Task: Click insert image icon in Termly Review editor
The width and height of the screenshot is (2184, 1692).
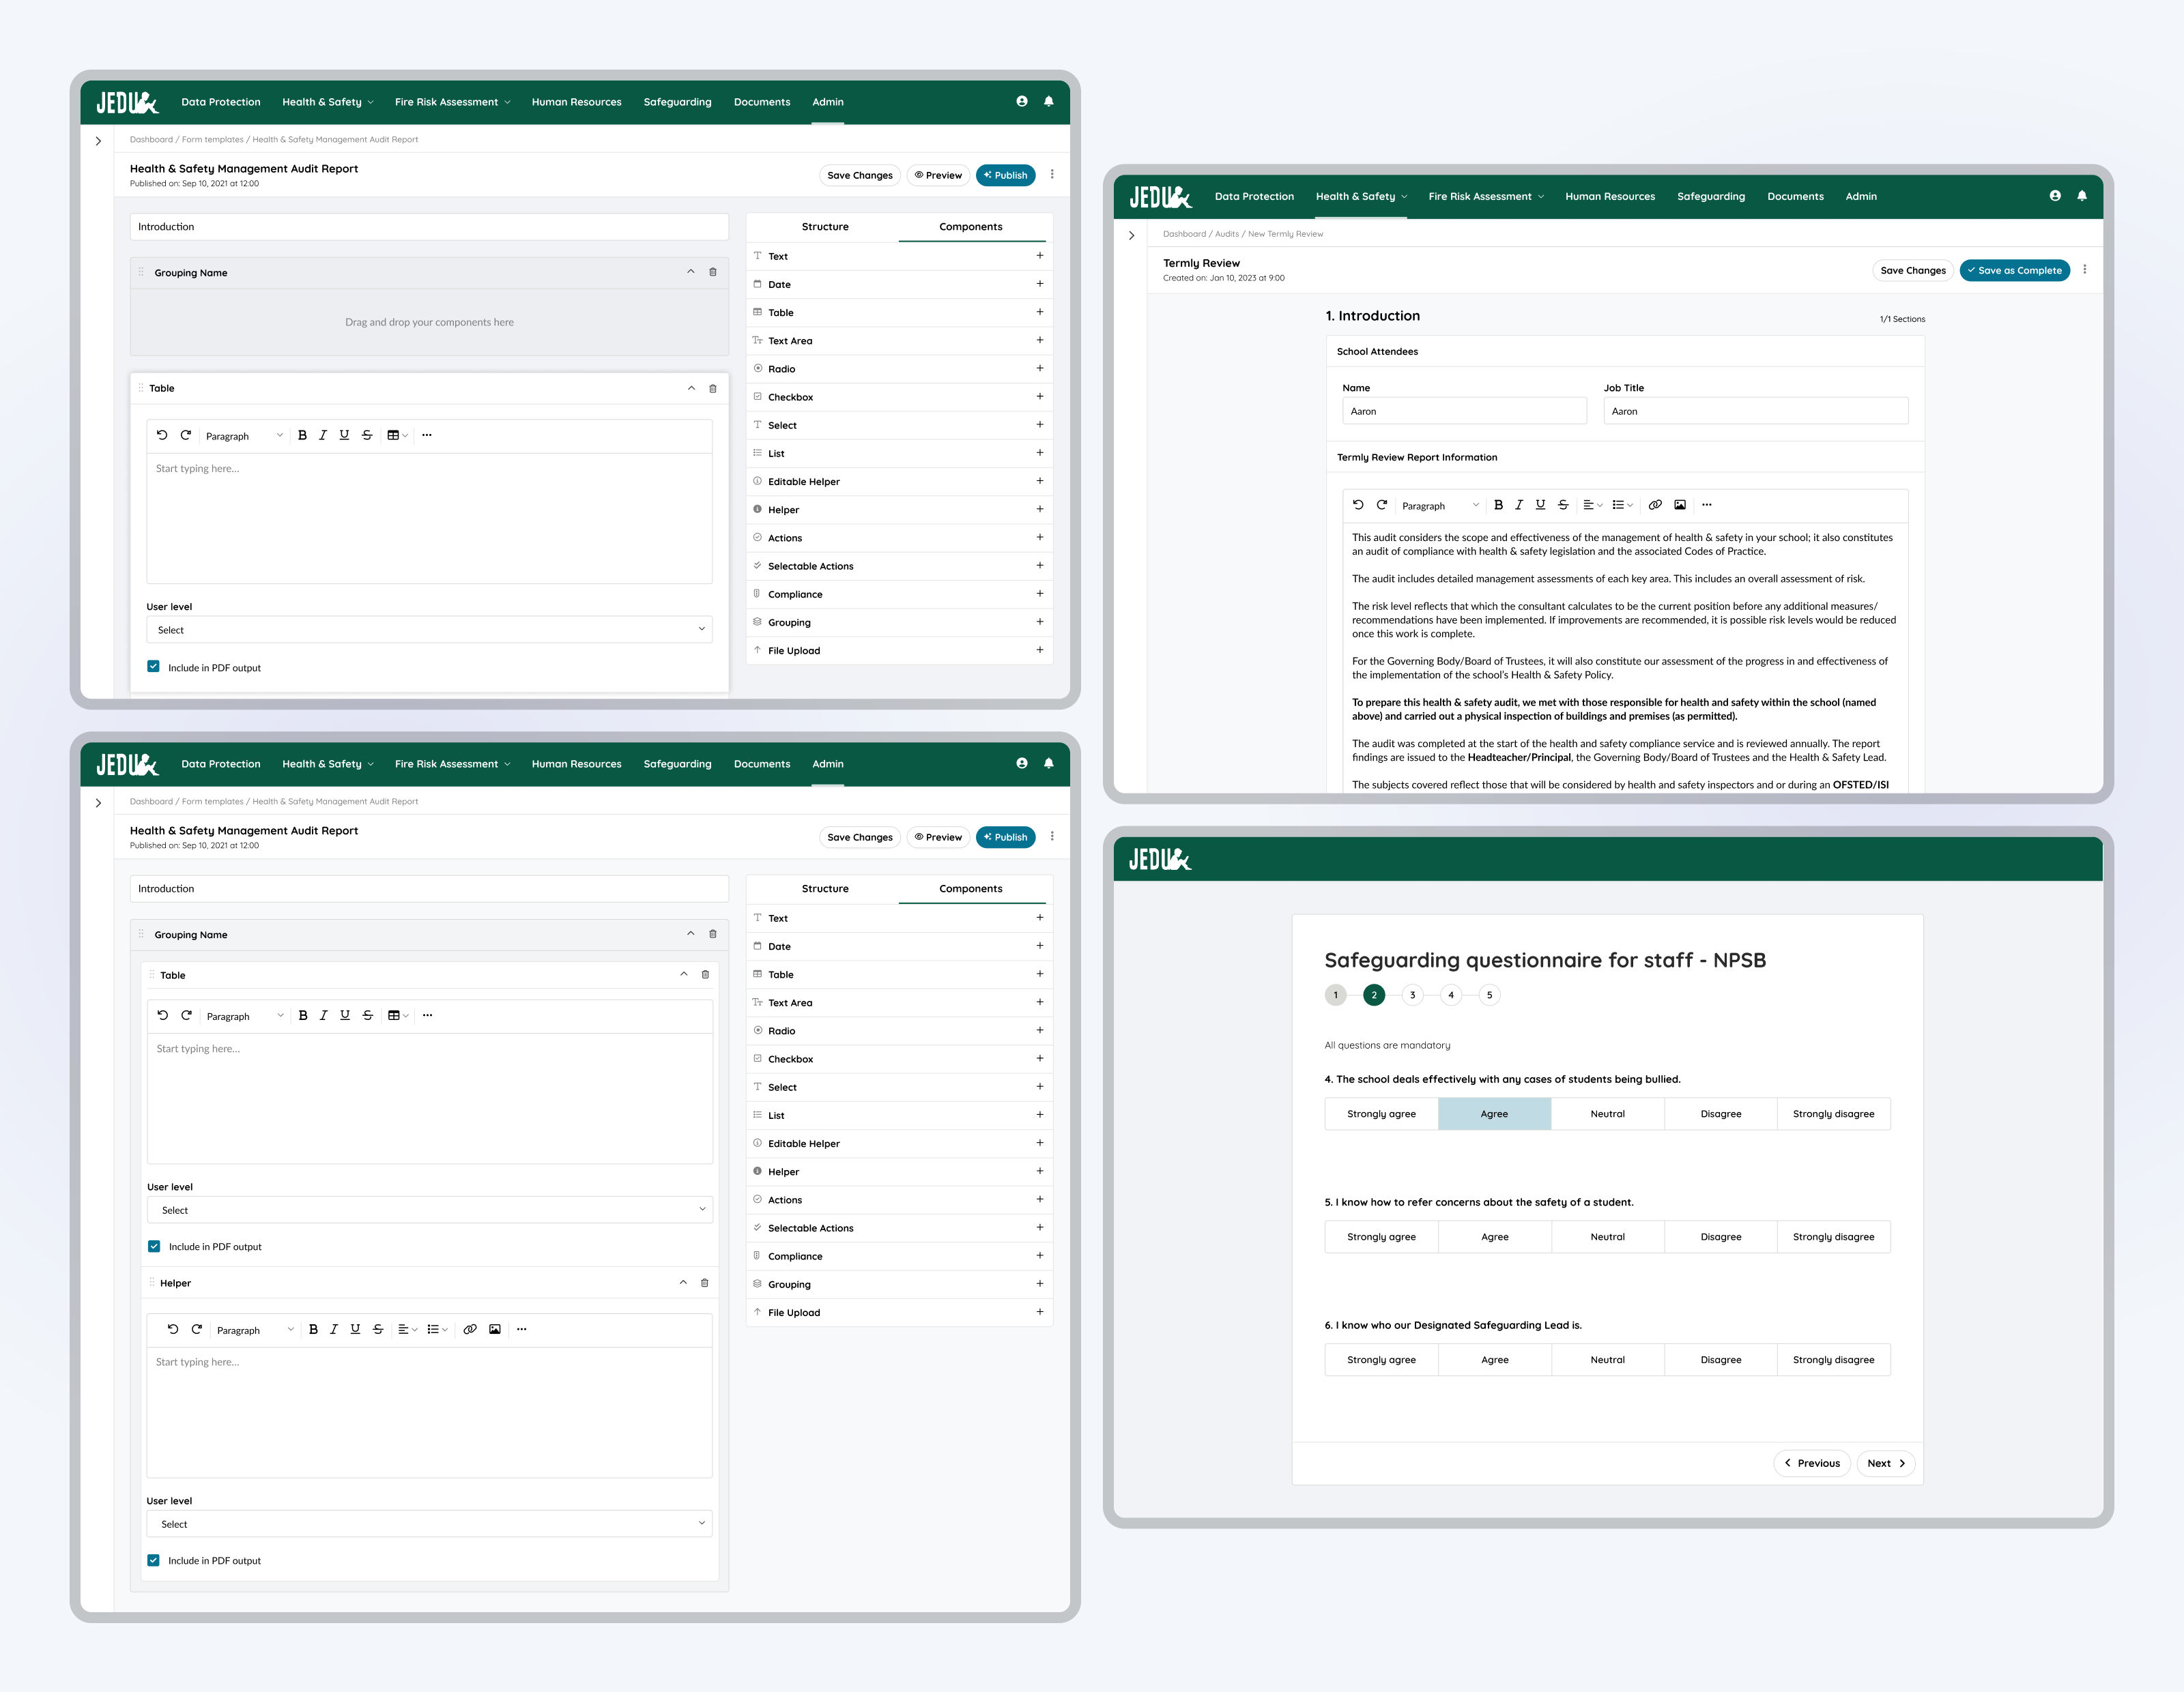Action: pos(1680,505)
